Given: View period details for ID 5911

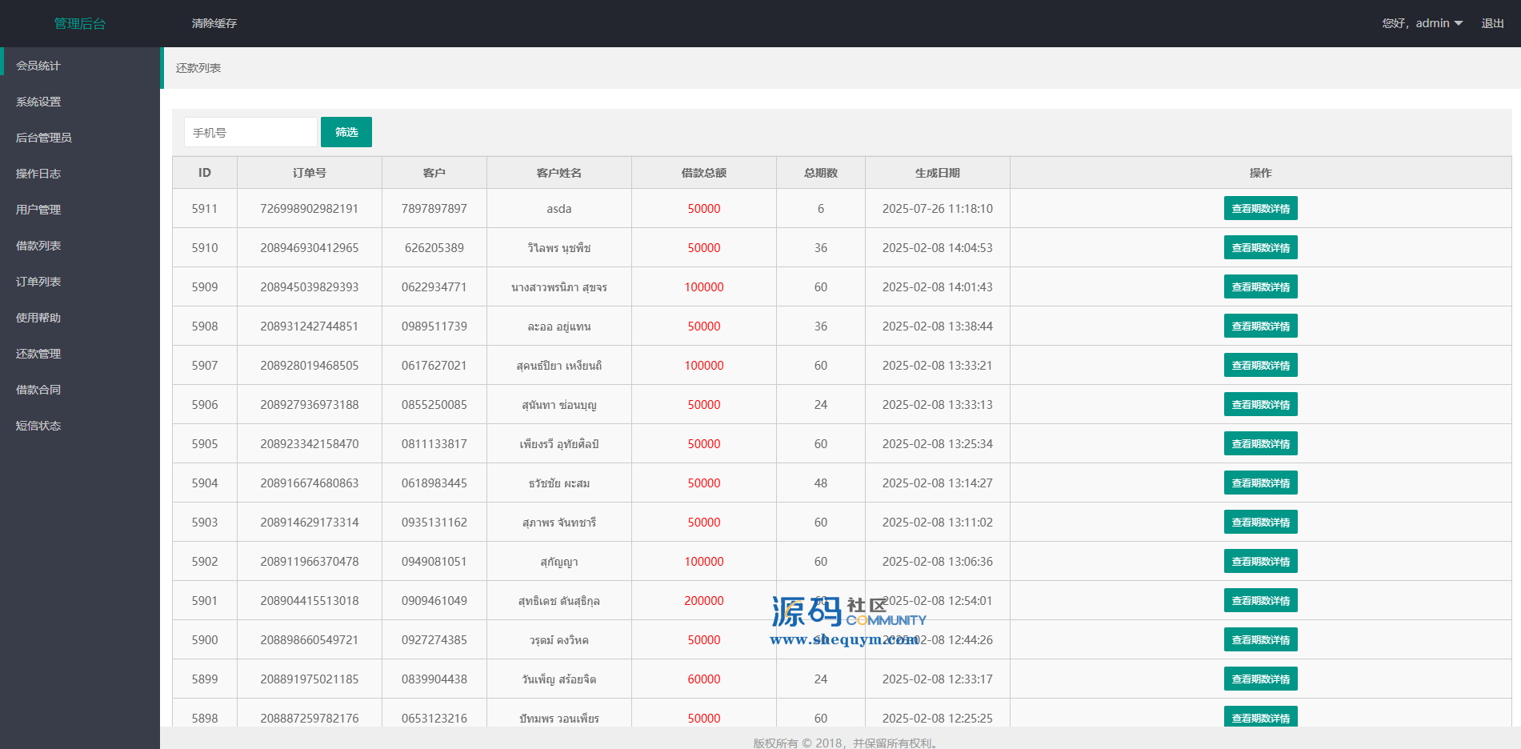Looking at the screenshot, I should (1260, 208).
